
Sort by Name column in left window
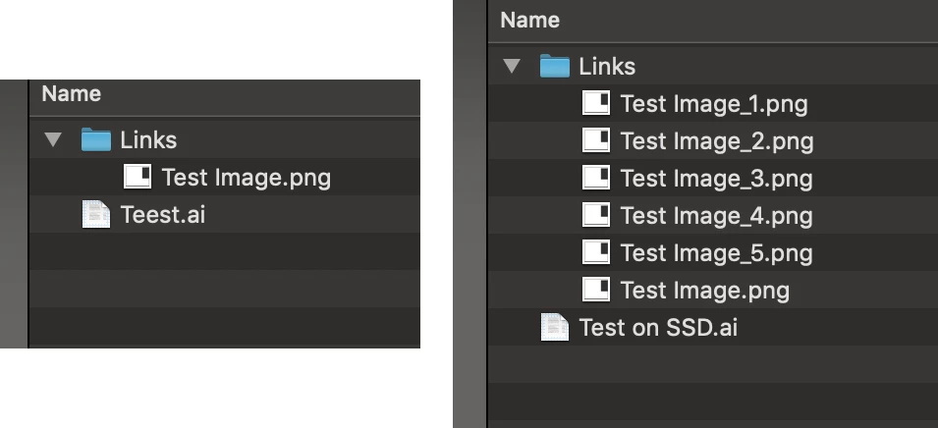(x=71, y=94)
